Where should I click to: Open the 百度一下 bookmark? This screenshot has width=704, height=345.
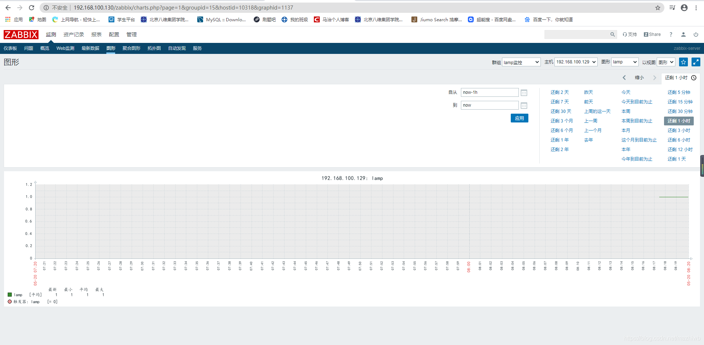(x=549, y=19)
